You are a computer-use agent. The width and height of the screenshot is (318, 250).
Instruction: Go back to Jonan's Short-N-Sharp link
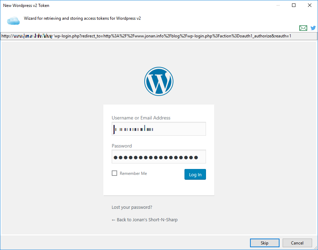click(x=145, y=220)
